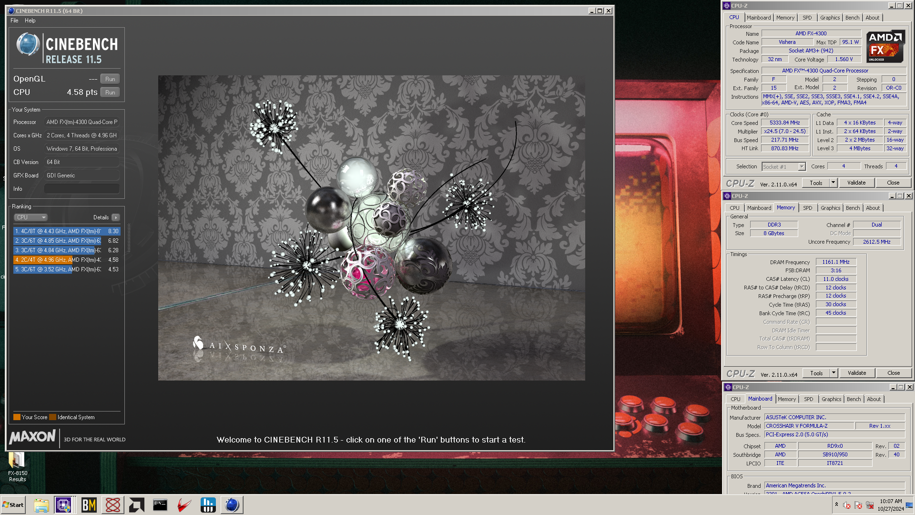Click the brown Identical System swatch
This screenshot has width=915, height=515.
53,417
